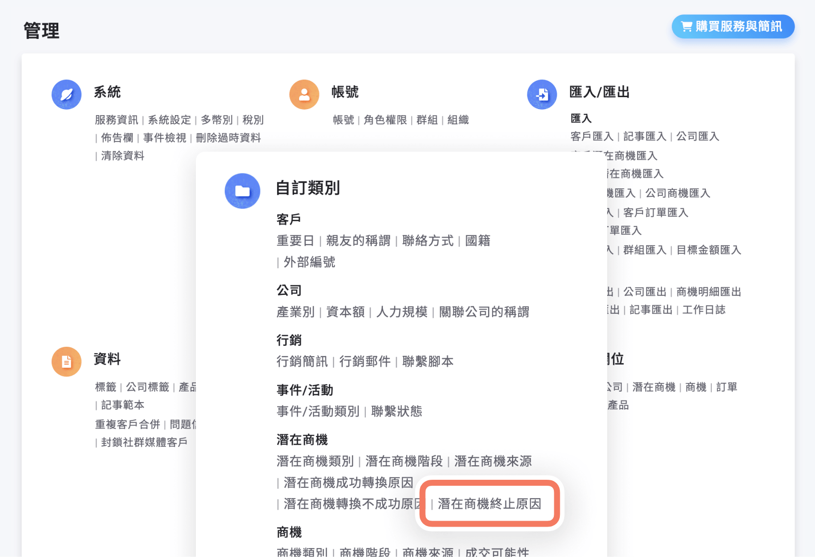Select 客戶訂單匯入 link
This screenshot has width=815, height=557.
click(x=656, y=213)
